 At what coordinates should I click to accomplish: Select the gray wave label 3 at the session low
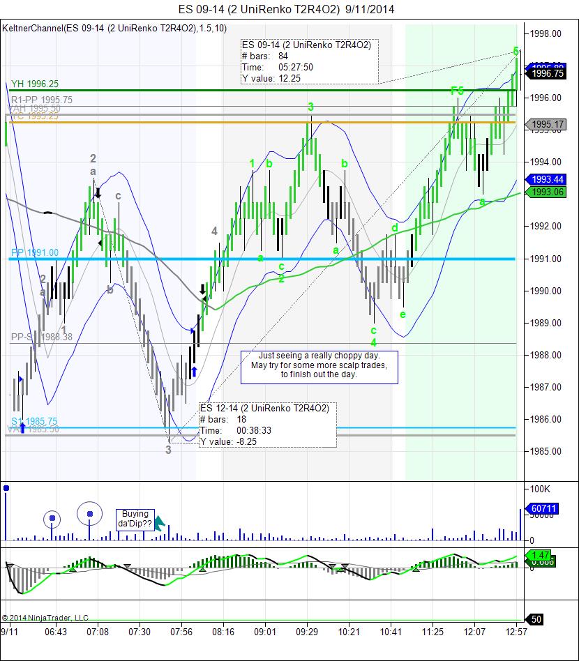coord(168,450)
